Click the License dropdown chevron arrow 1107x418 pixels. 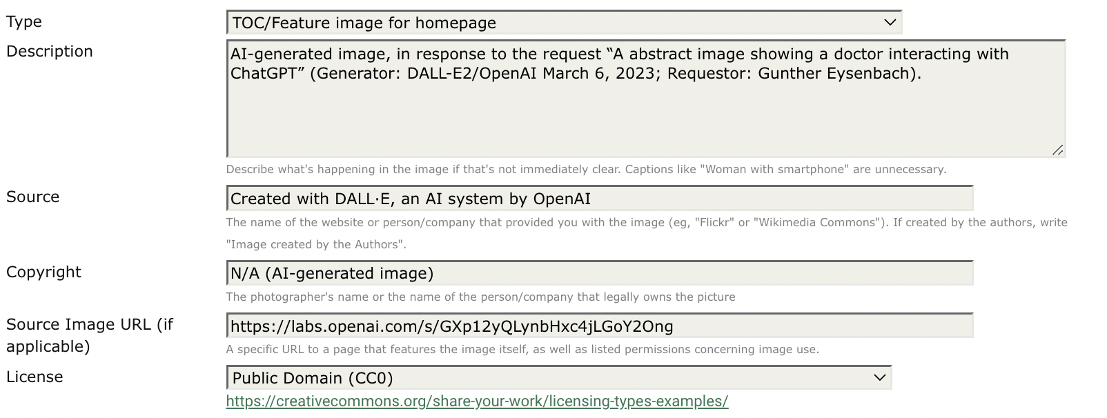point(879,378)
